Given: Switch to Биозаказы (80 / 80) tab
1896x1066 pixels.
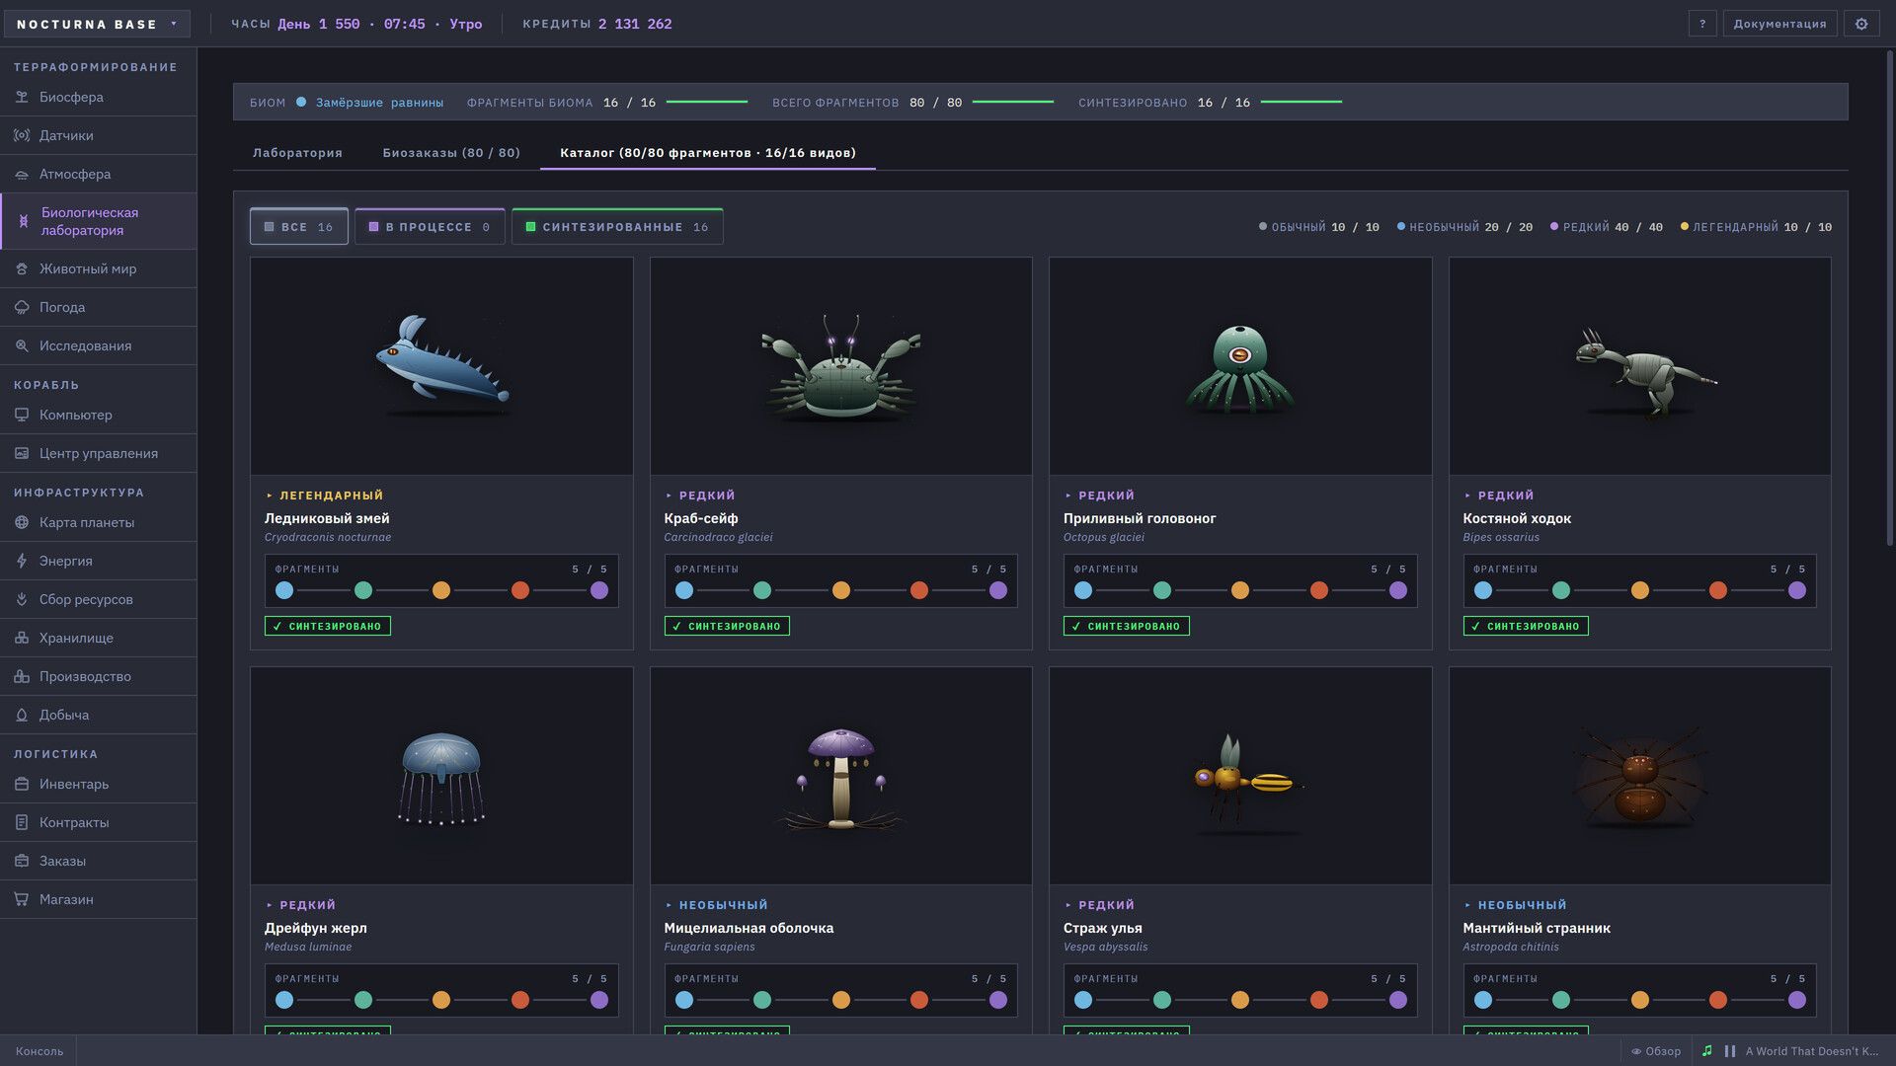Looking at the screenshot, I should point(451,153).
